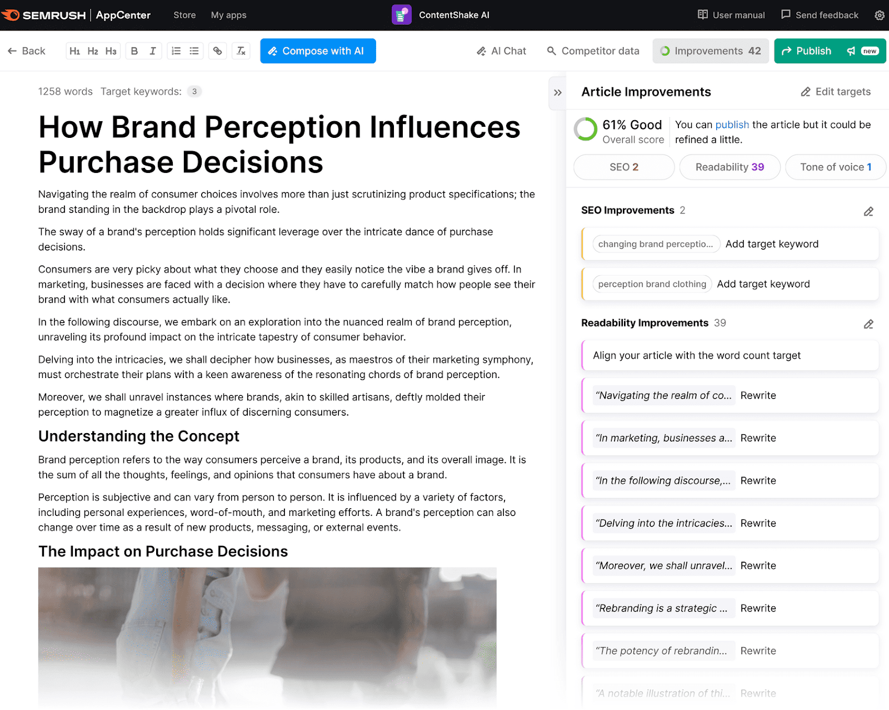Open the Improvements 42 panel toggle

tap(710, 51)
